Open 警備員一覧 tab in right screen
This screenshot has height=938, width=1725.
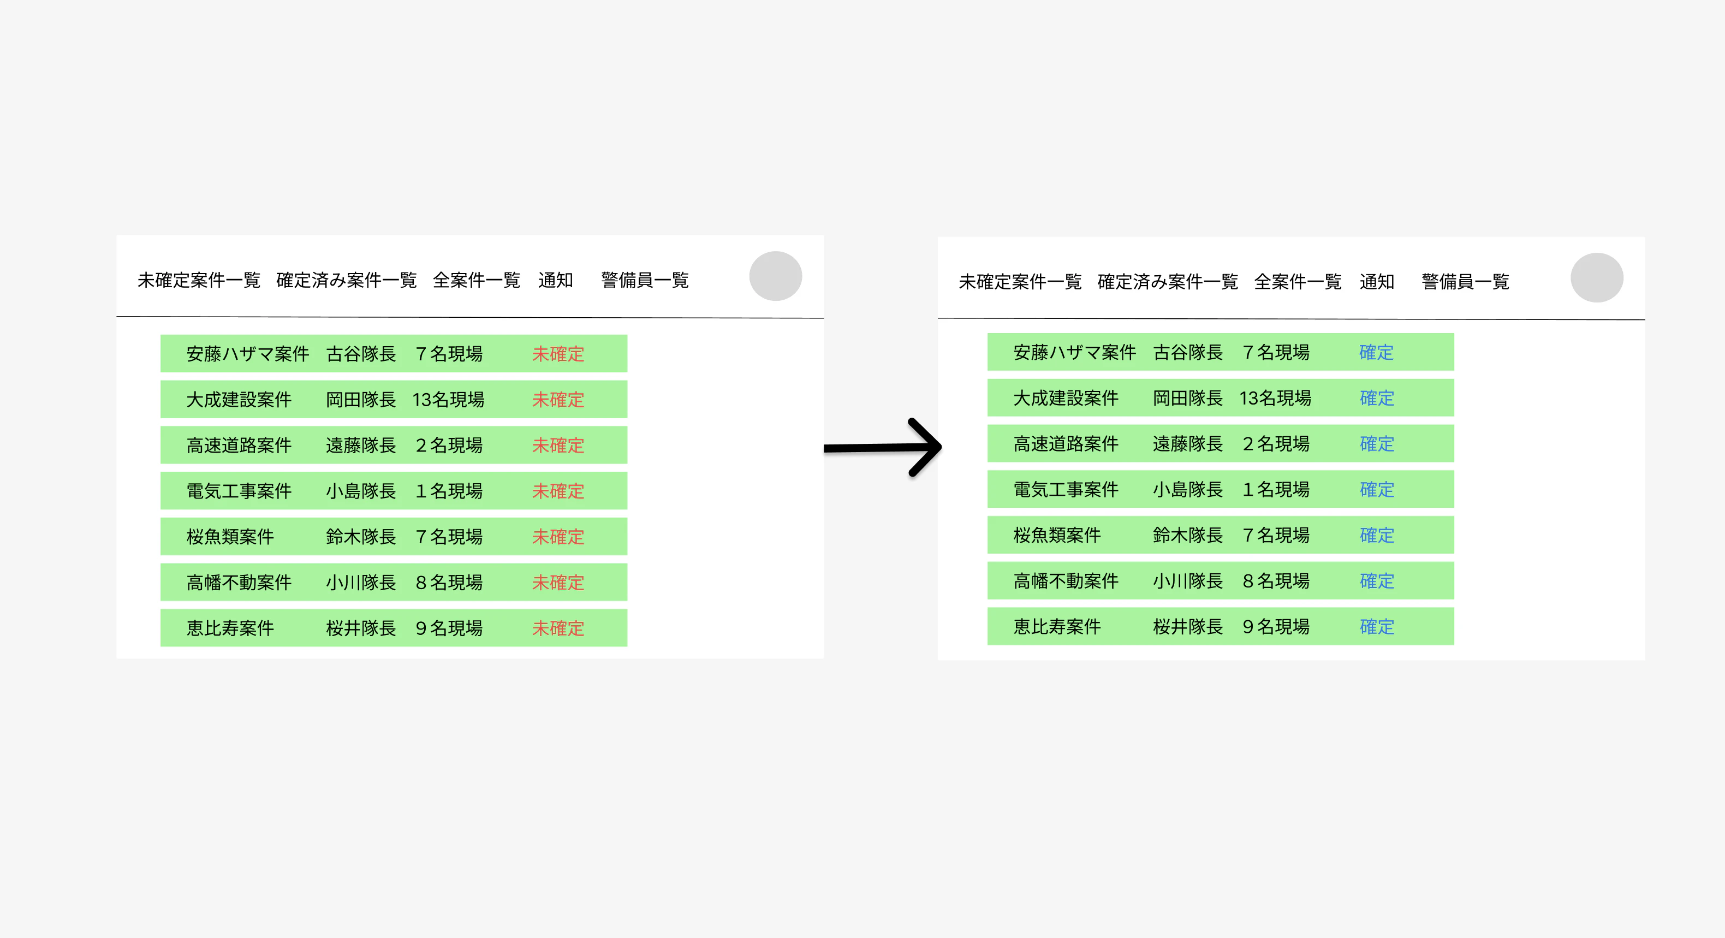(x=1465, y=281)
